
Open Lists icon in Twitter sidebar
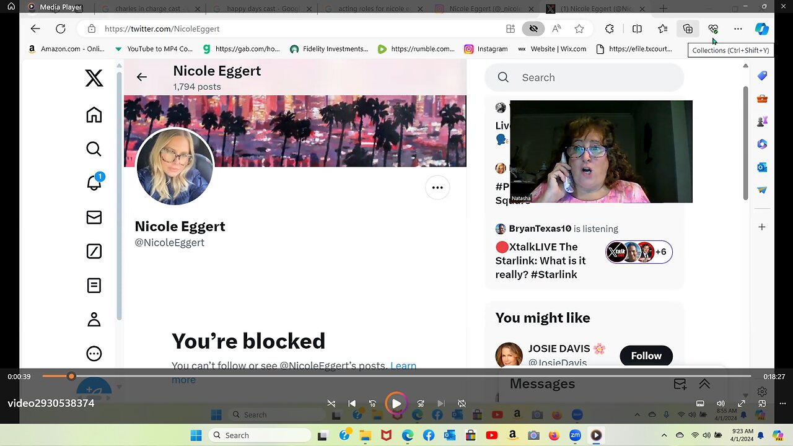94,285
